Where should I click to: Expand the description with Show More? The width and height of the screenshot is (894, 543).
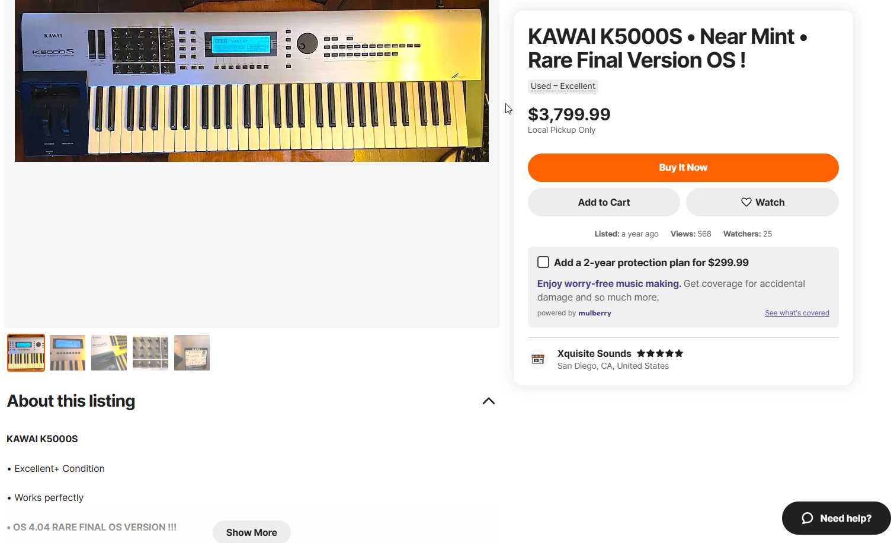pyautogui.click(x=252, y=532)
